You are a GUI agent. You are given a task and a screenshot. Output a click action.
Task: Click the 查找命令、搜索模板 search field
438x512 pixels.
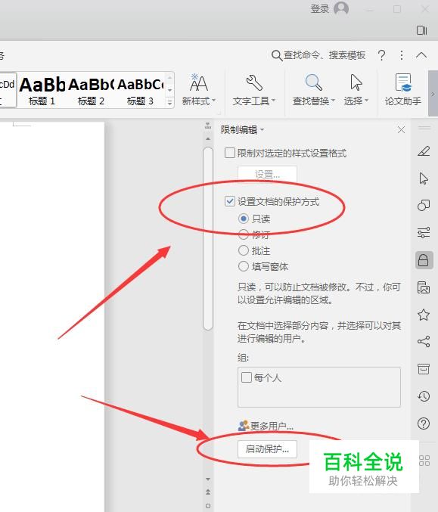click(x=324, y=55)
